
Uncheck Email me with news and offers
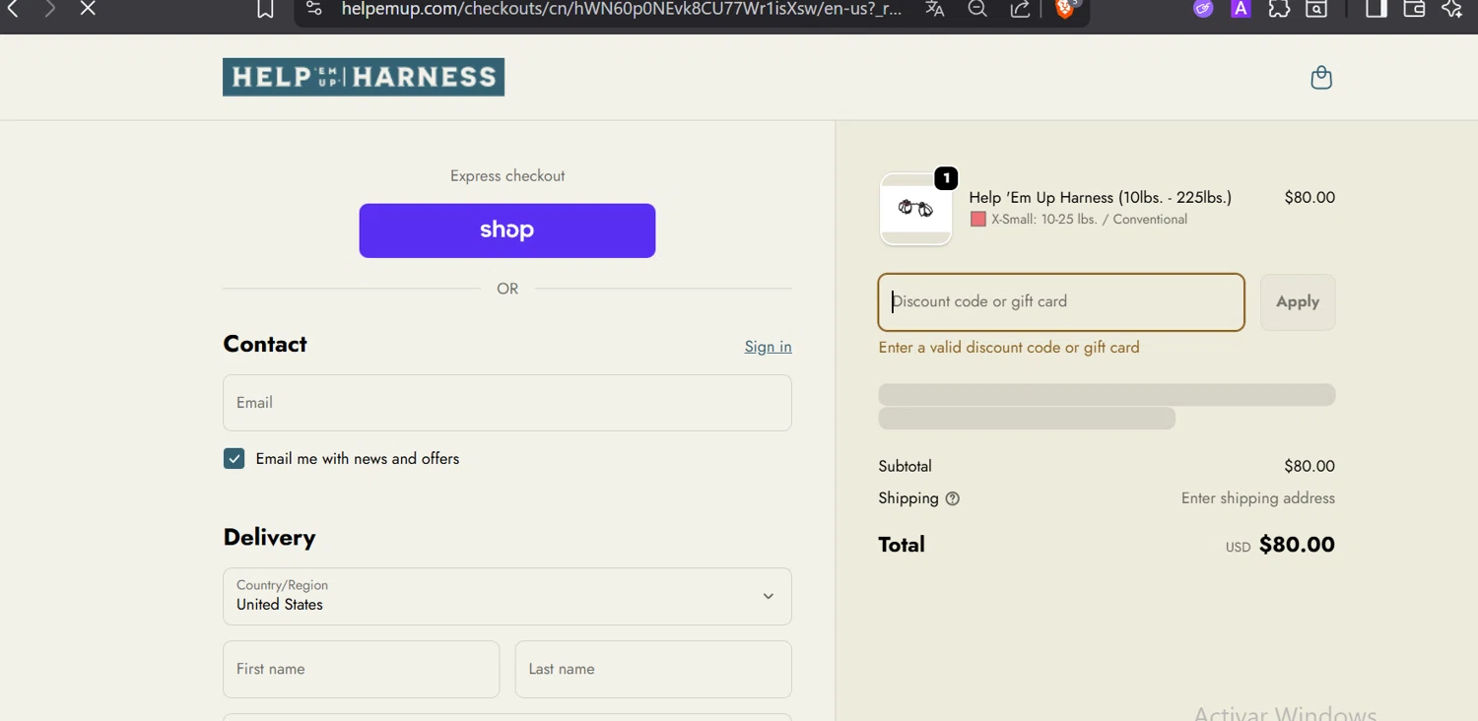click(x=234, y=459)
